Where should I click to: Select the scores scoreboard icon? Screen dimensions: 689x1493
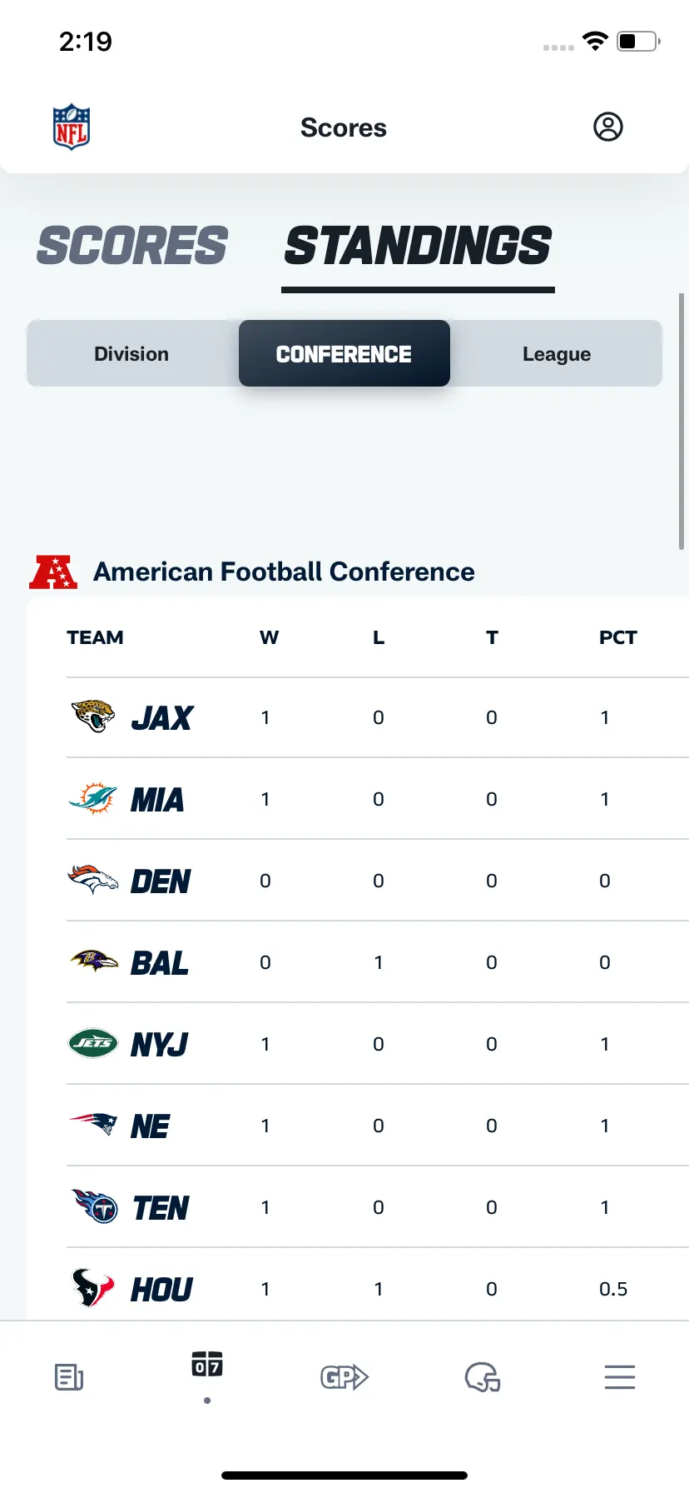coord(207,1364)
